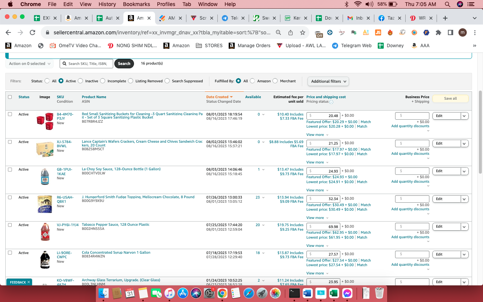This screenshot has height=302, width=483.
Task: Check the Red Sanitizing Buckets row checkbox
Action: [x=10, y=114]
